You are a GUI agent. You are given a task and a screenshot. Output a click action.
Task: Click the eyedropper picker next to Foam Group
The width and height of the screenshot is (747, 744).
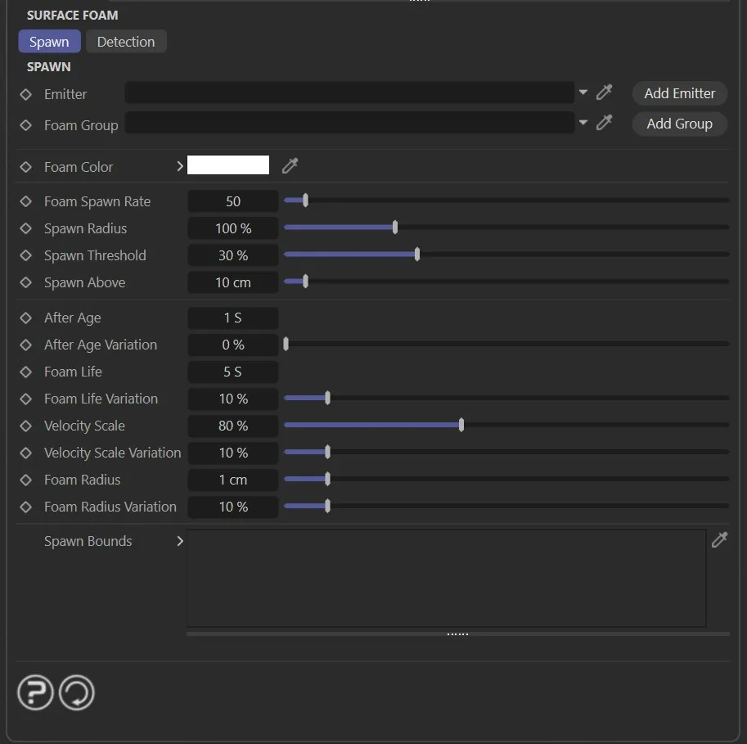[x=605, y=123]
